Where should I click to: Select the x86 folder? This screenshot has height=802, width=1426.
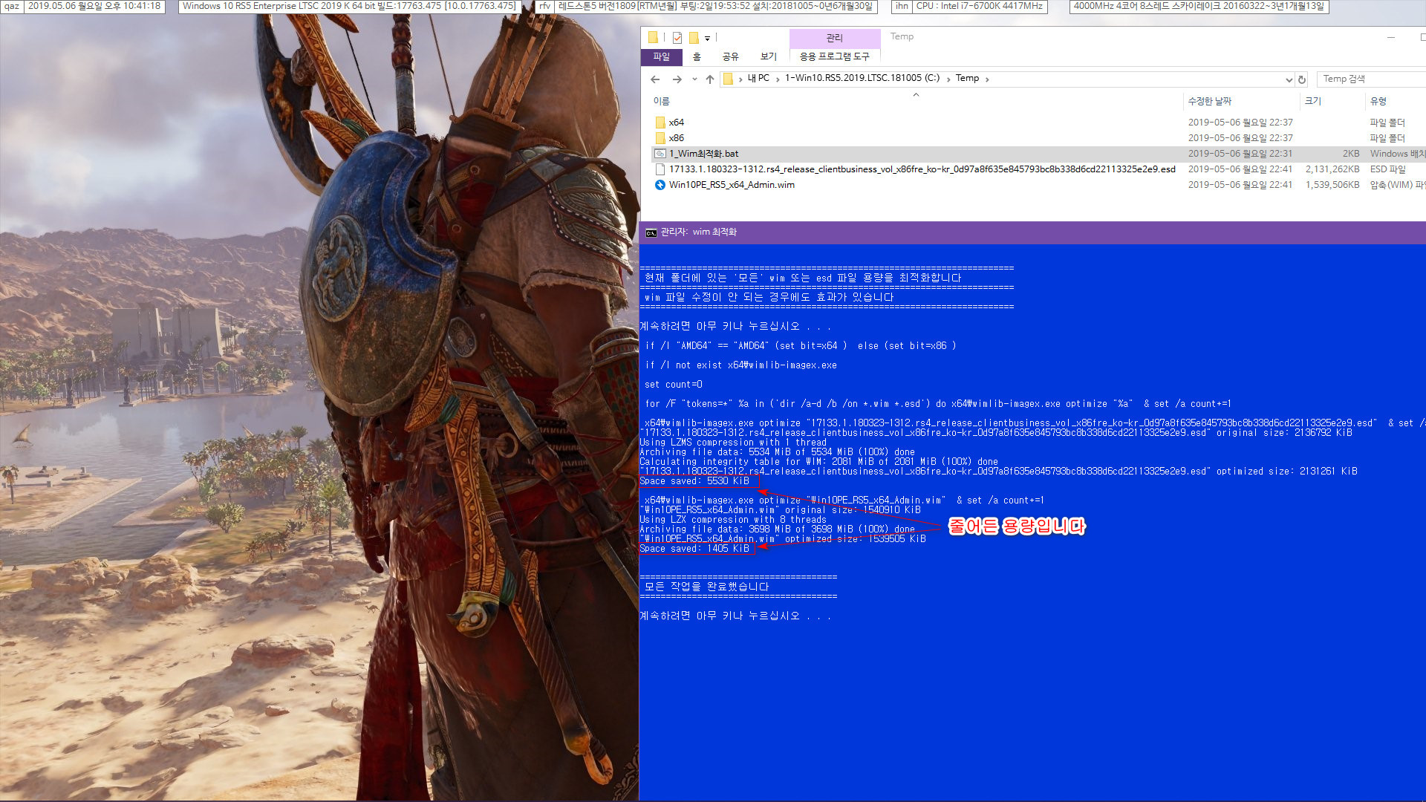[x=676, y=138]
